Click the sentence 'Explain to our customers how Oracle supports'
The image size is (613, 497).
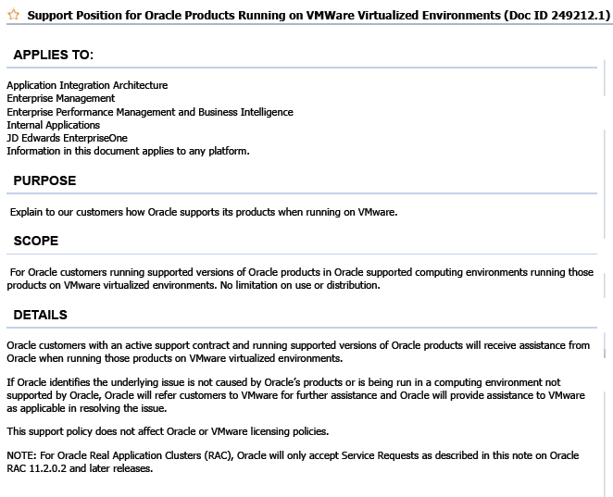tap(204, 212)
